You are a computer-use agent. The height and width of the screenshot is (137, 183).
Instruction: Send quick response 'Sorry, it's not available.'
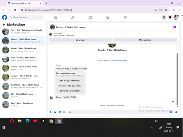(x=70, y=91)
